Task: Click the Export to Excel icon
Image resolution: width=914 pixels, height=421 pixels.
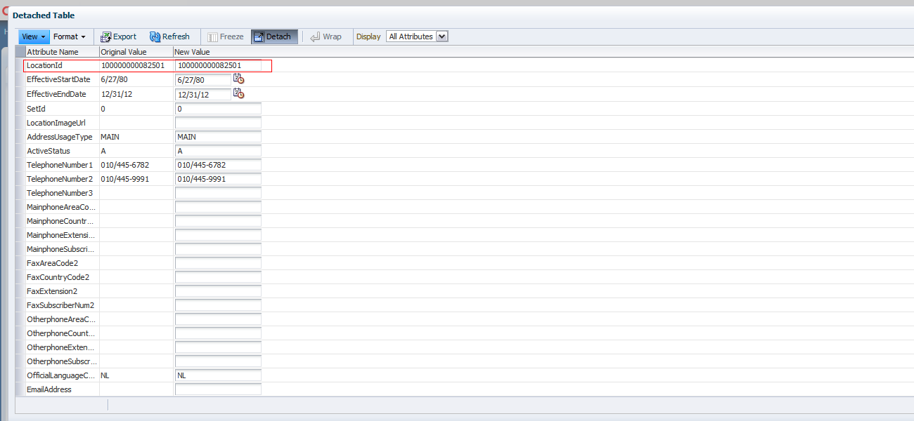Action: [x=105, y=36]
